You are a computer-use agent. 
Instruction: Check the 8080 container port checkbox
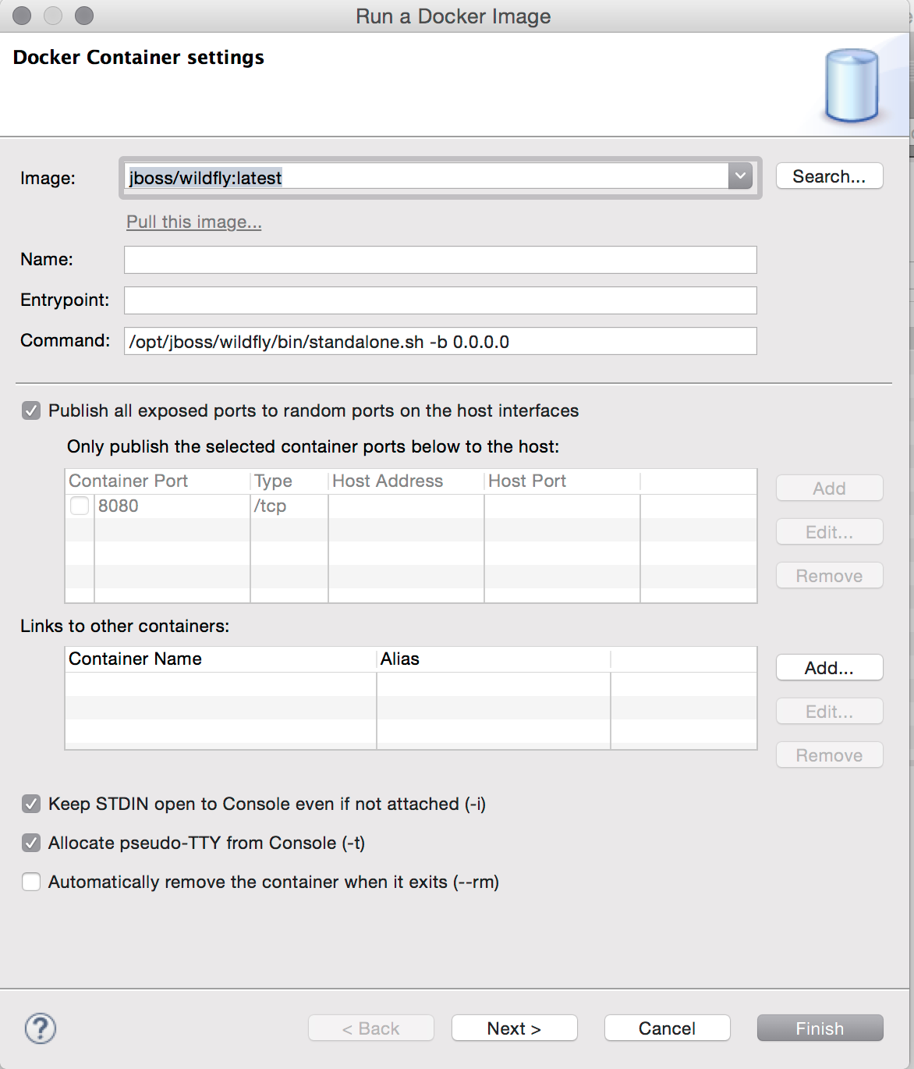(x=80, y=506)
